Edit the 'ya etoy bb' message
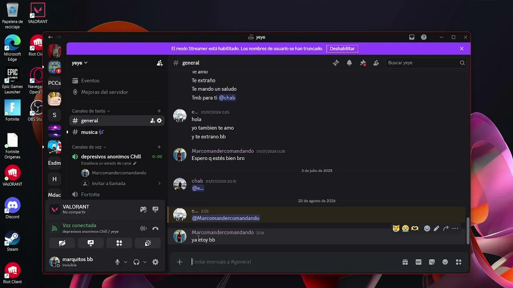Viewport: 513px width, 288px height. tap(436, 228)
